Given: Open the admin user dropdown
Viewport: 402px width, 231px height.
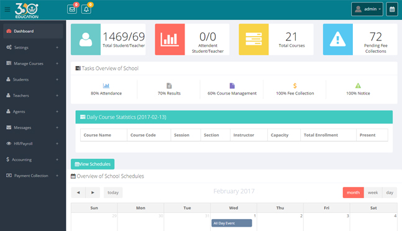Looking at the screenshot, I should click(367, 9).
